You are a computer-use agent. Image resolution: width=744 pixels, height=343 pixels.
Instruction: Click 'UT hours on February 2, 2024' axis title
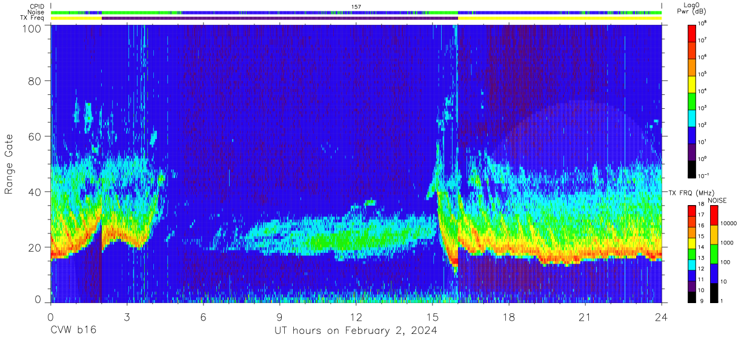click(356, 330)
